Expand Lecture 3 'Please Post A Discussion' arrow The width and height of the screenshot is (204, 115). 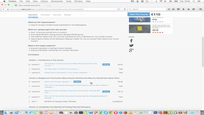(89, 73)
